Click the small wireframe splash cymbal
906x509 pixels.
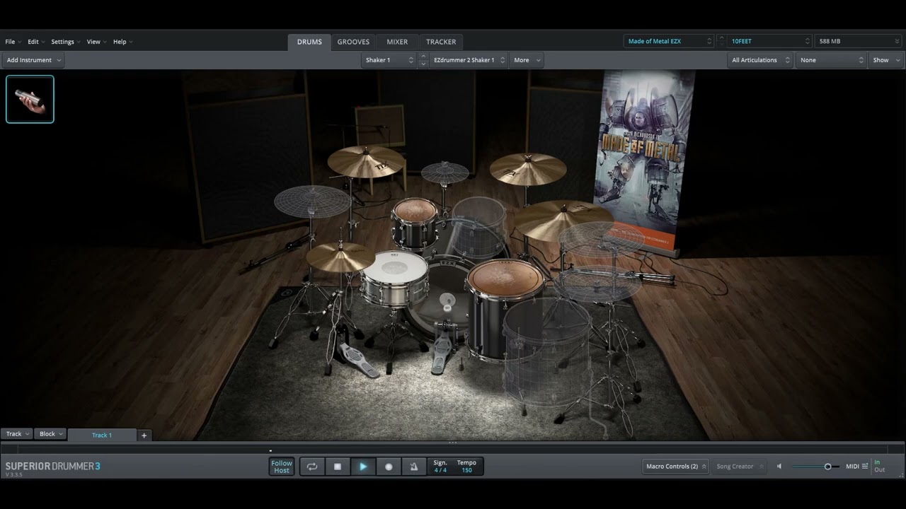(x=445, y=172)
